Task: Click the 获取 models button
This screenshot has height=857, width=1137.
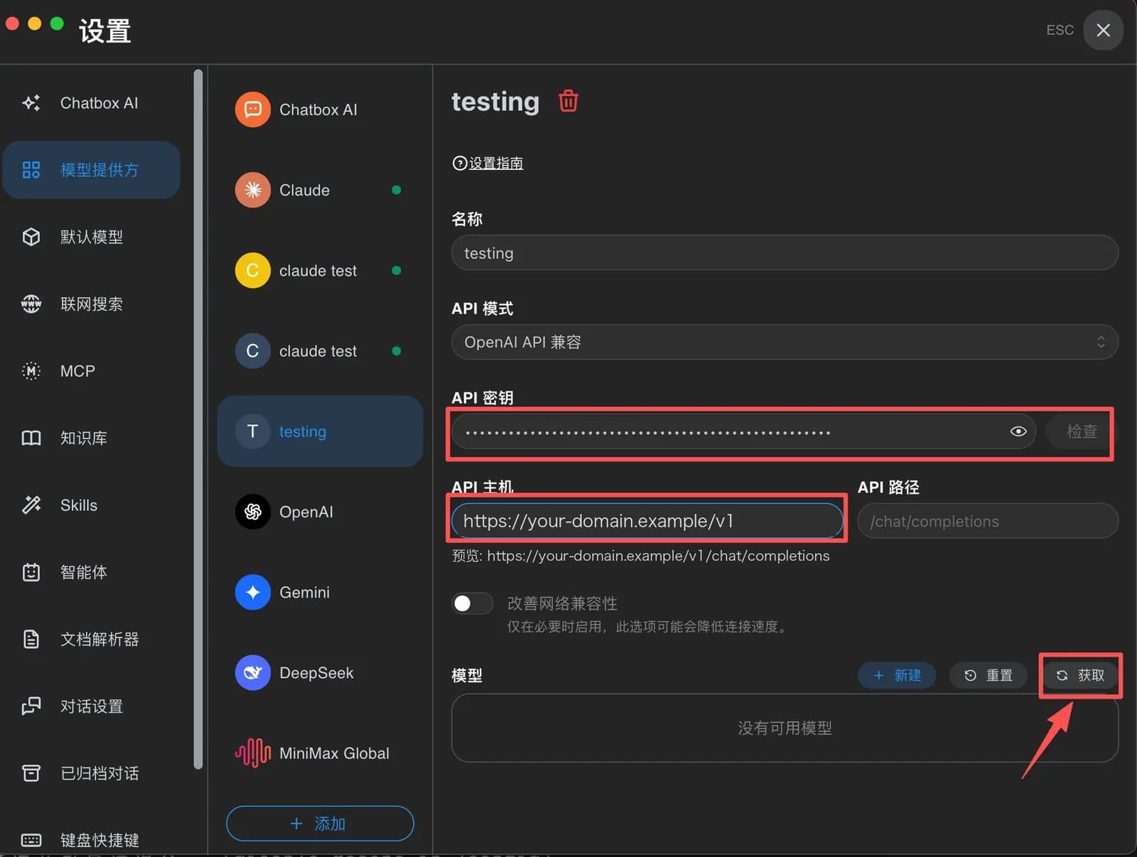Action: point(1080,675)
